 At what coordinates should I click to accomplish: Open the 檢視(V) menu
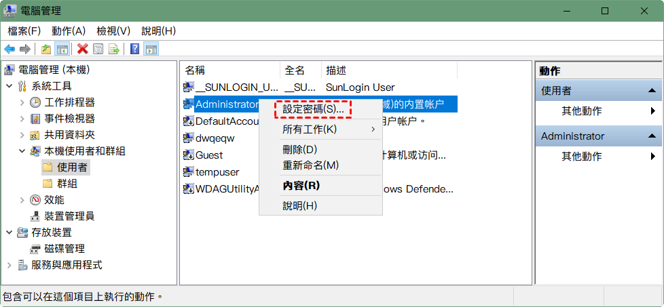tap(113, 31)
